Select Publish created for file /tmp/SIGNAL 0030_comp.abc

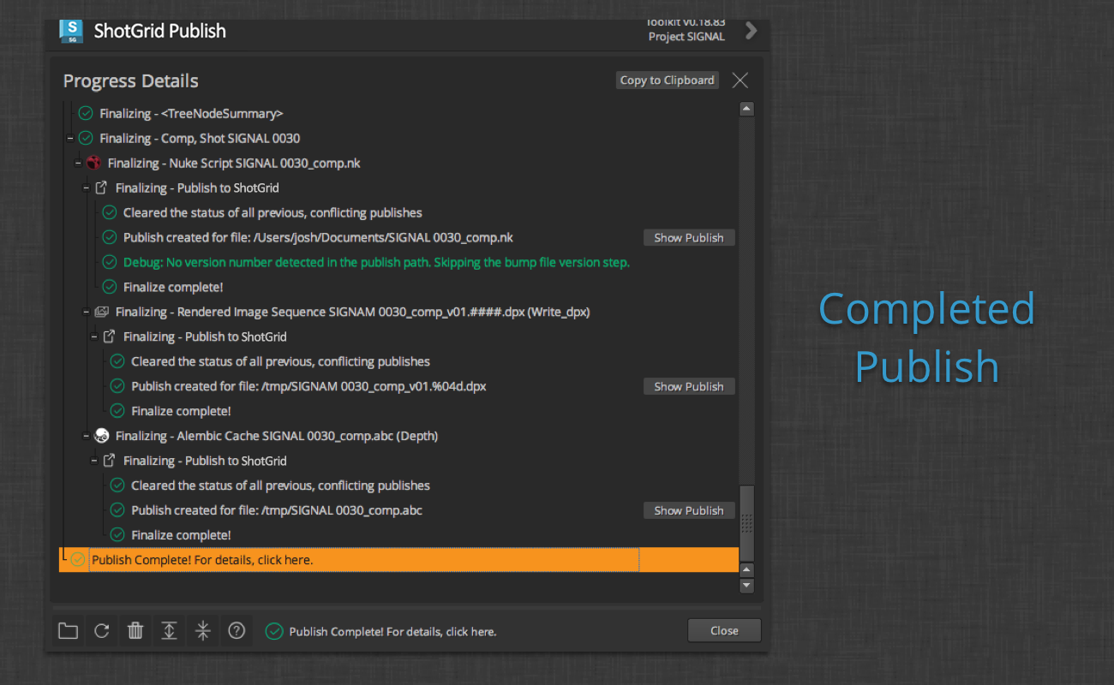pyautogui.click(x=277, y=510)
